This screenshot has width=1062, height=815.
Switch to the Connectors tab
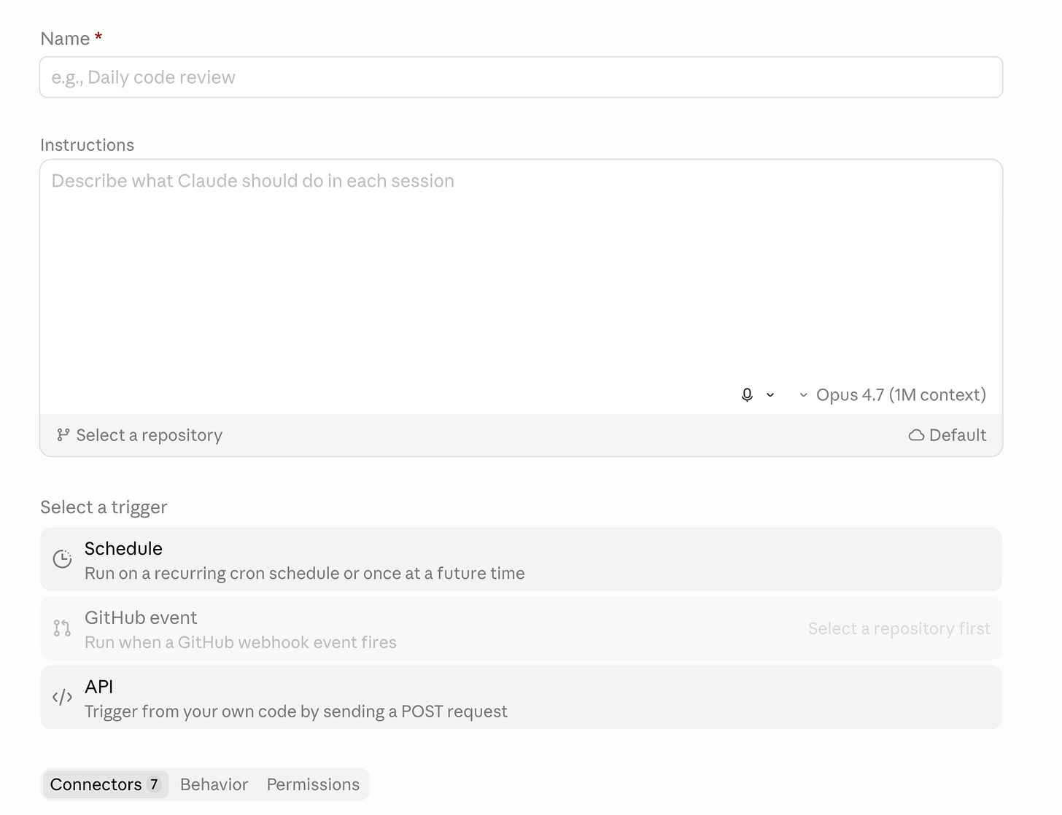(105, 784)
